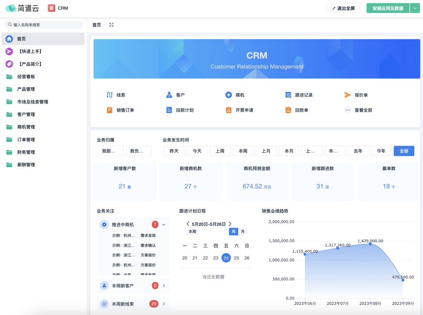Click the 2023年08月 data point on chart
This screenshot has width=423, height=315.
tap(370, 244)
